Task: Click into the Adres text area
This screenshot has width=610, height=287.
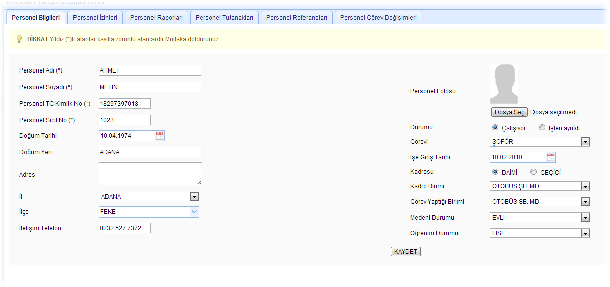Action: (x=150, y=174)
